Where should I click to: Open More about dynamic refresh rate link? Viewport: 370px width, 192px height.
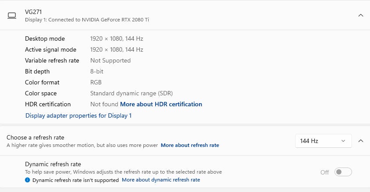(161, 180)
